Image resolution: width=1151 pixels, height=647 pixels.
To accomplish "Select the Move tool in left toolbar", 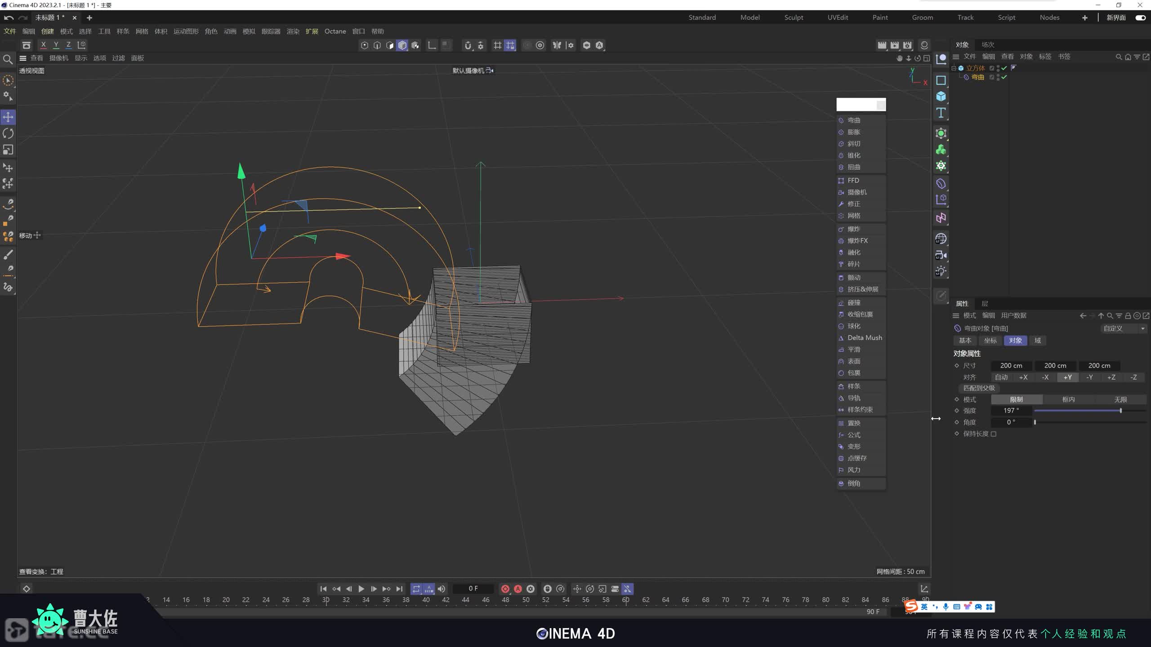I will click(x=8, y=117).
